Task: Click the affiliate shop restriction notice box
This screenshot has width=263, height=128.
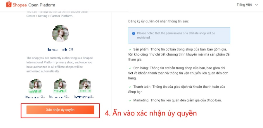Action: (179, 35)
